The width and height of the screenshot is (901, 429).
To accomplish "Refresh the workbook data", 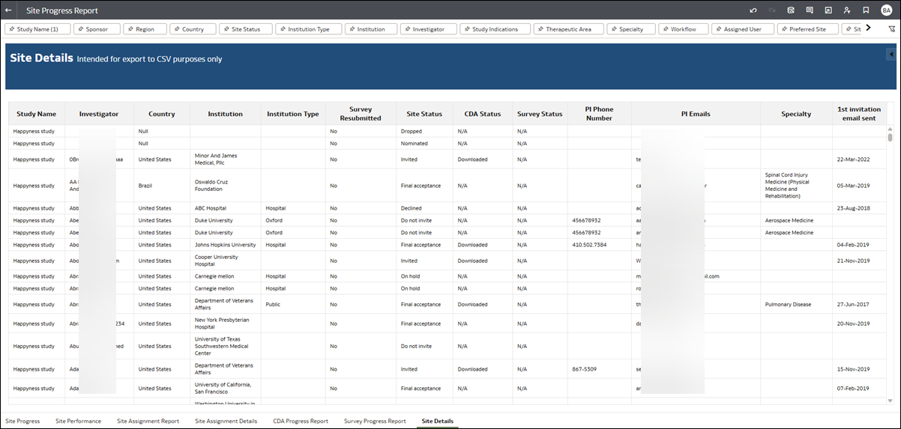I will pos(790,10).
